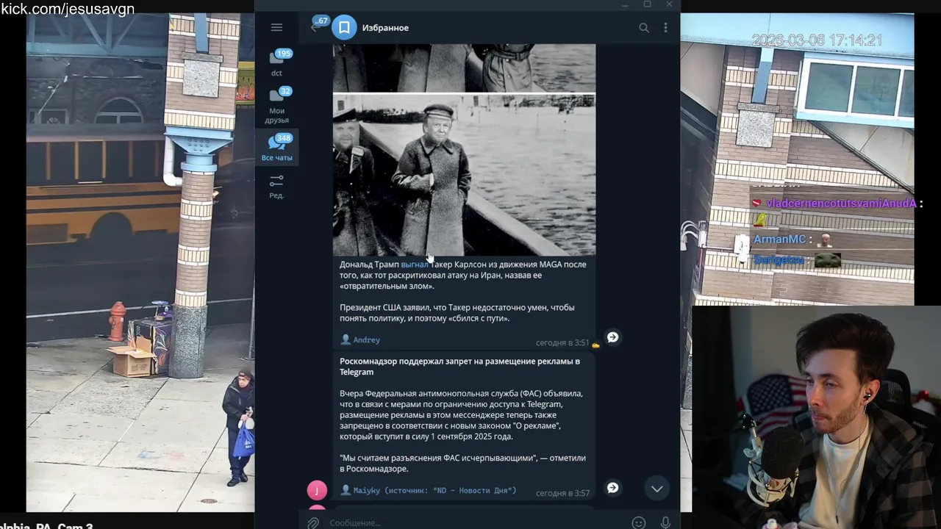The image size is (941, 529).
Task: Record a voice message with the microphone
Action: coord(665,522)
